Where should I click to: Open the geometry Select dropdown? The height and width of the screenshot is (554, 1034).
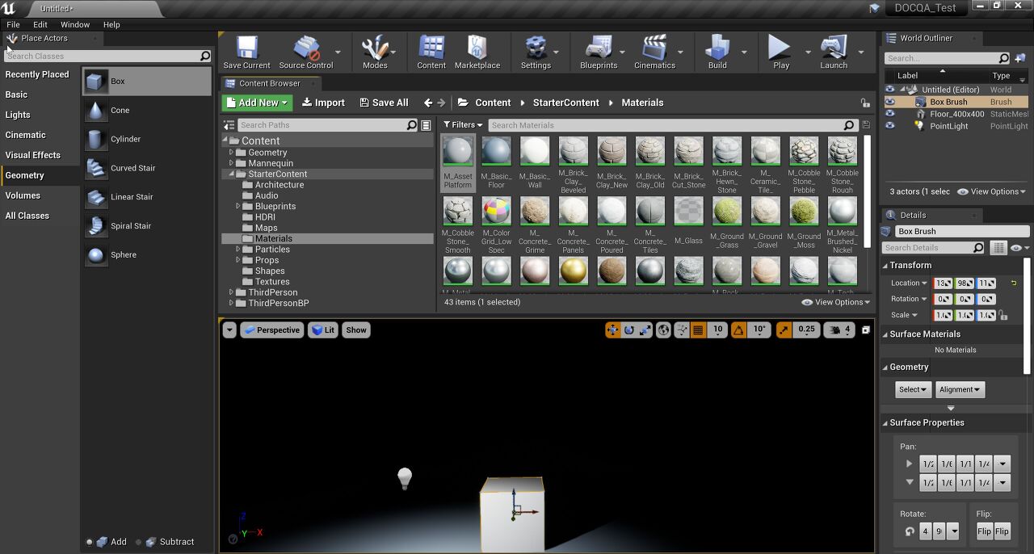(914, 389)
